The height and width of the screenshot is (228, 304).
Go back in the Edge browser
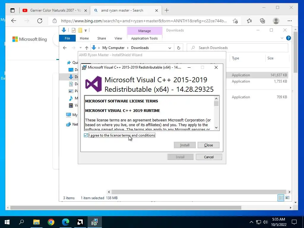pos(14,21)
